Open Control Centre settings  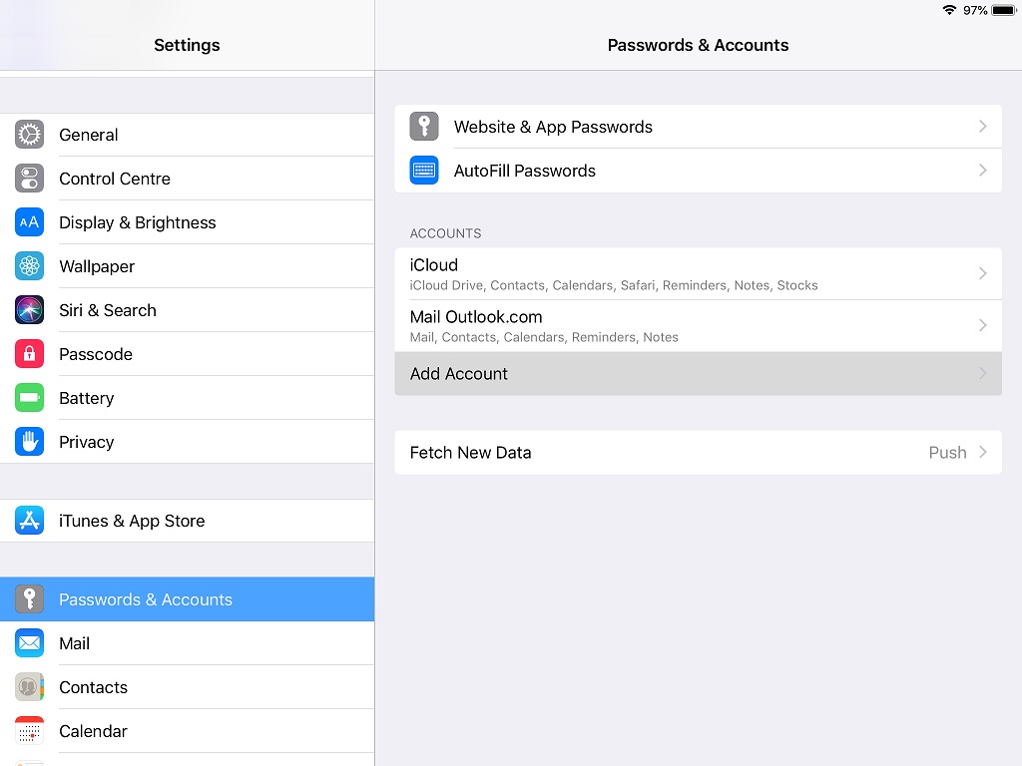click(187, 179)
